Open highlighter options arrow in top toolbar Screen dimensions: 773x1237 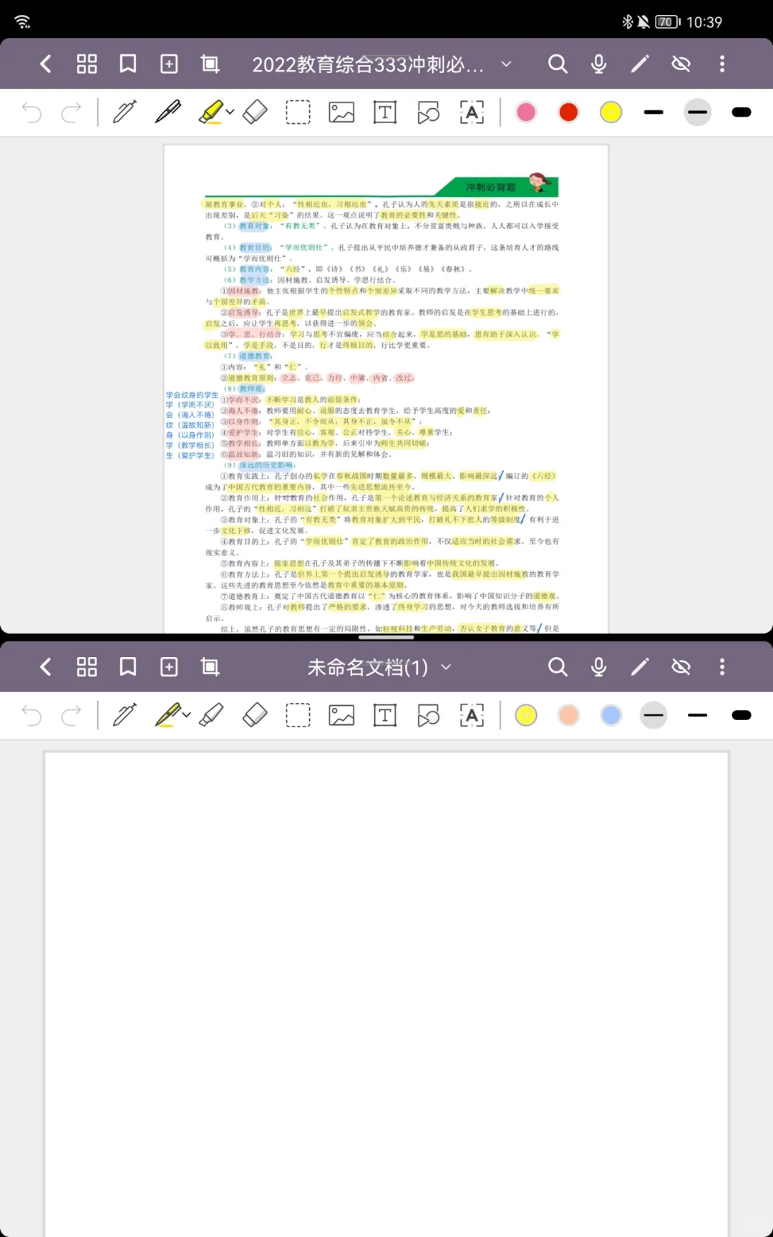230,112
